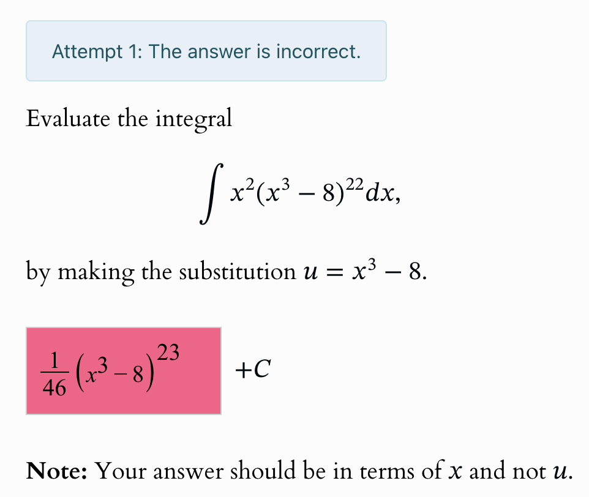The image size is (589, 497).
Task: Click the +C constant label
Action: [253, 369]
